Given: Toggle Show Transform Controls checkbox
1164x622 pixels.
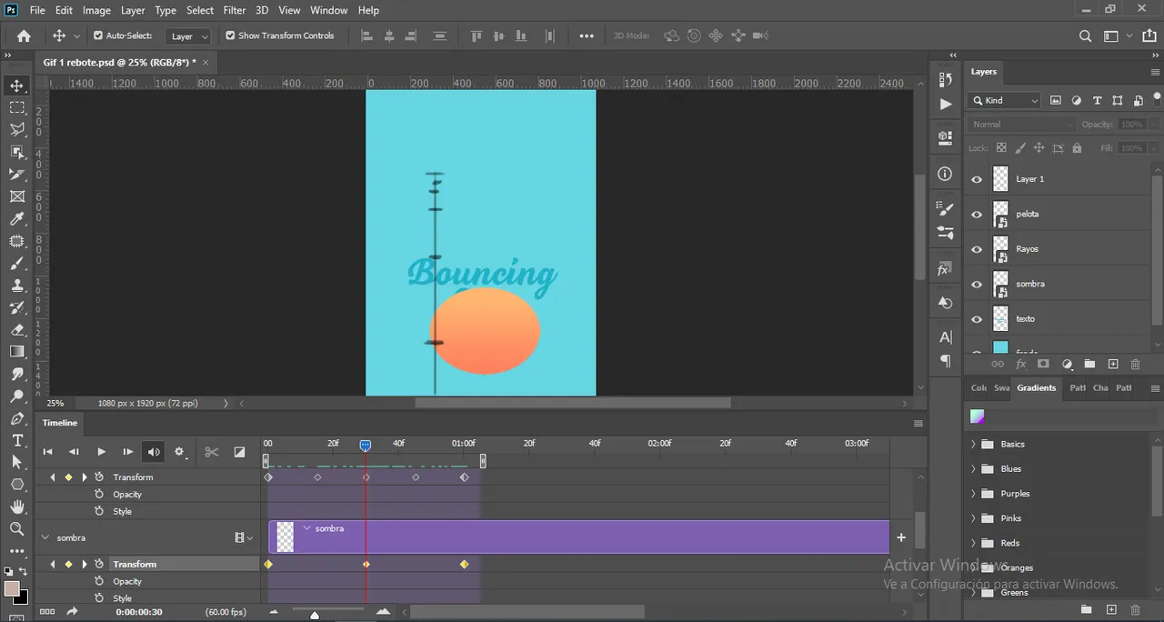Looking at the screenshot, I should 230,35.
